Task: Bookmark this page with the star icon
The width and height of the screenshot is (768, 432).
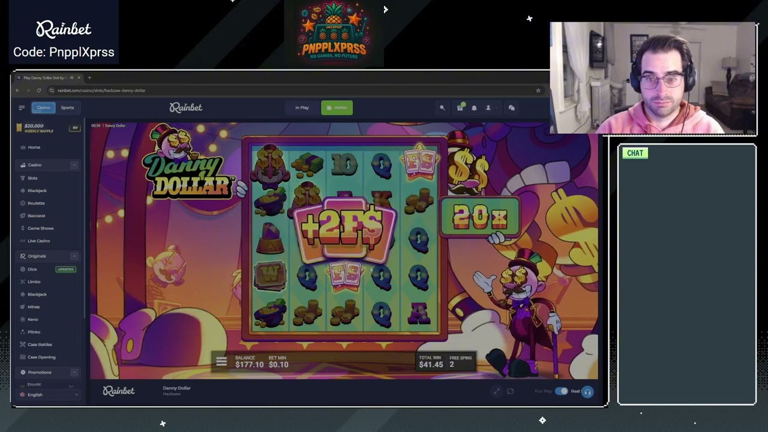Action: click(x=538, y=91)
